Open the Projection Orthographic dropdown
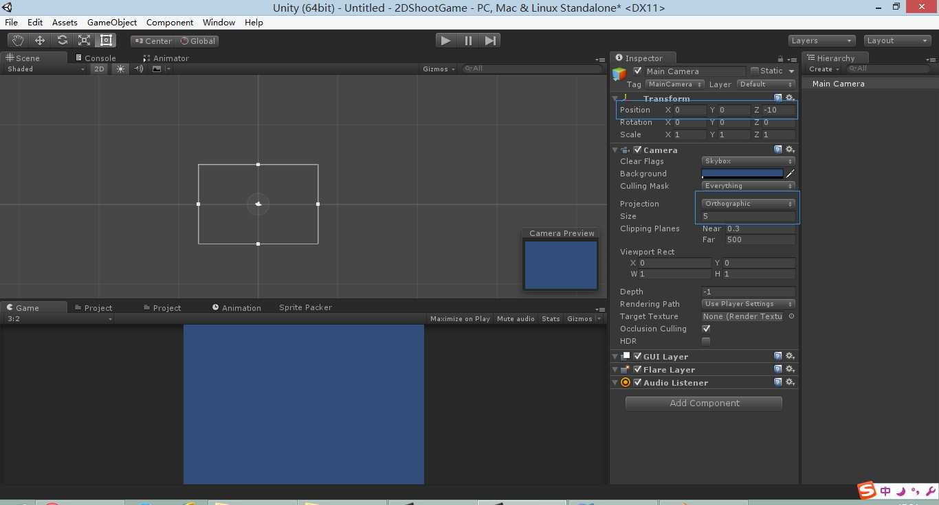The width and height of the screenshot is (939, 505). 749,204
